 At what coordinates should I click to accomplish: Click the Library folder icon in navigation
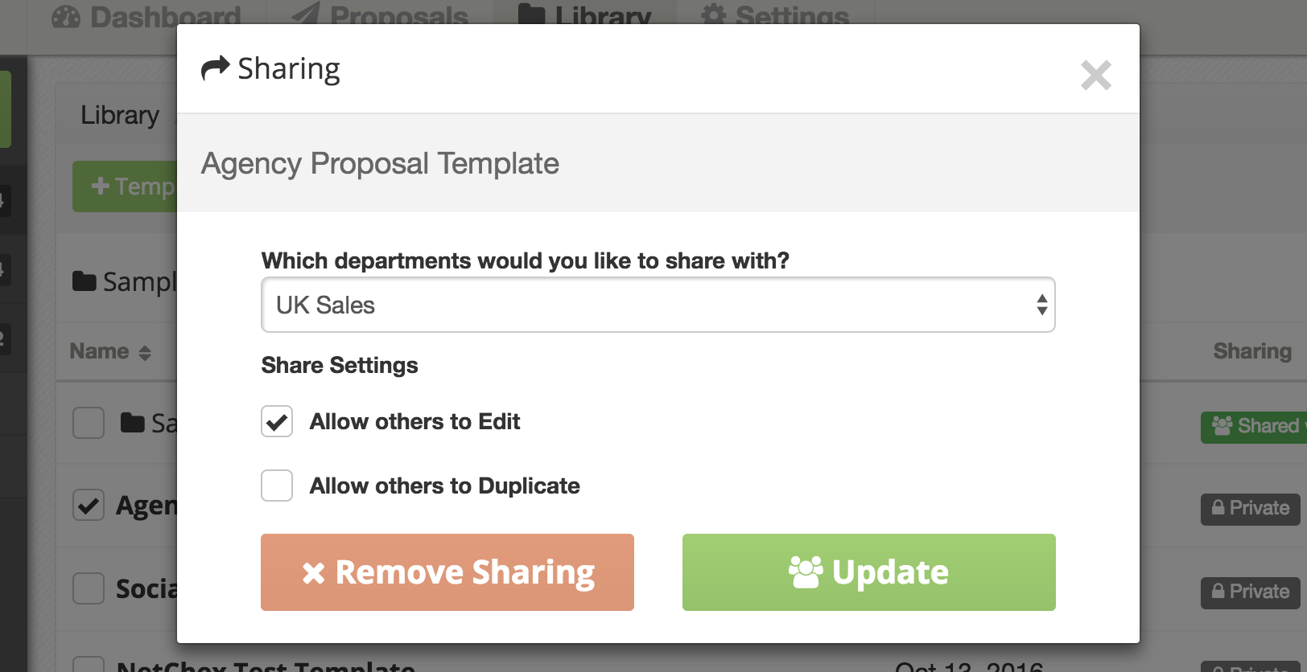pyautogui.click(x=531, y=14)
